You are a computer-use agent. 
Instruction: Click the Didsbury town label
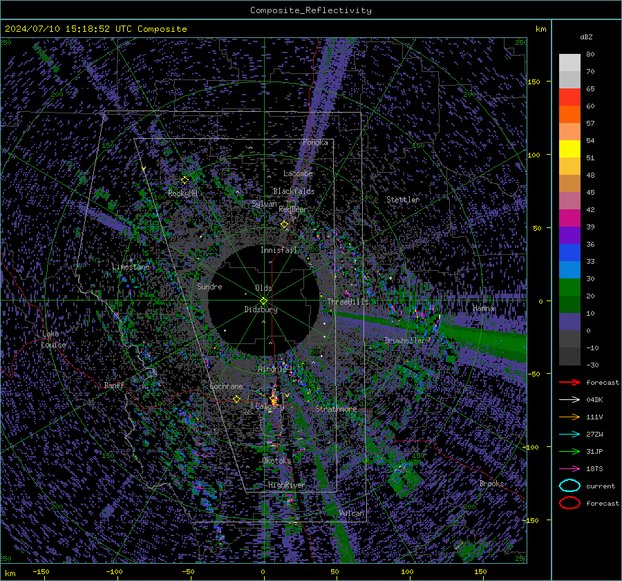(x=261, y=309)
